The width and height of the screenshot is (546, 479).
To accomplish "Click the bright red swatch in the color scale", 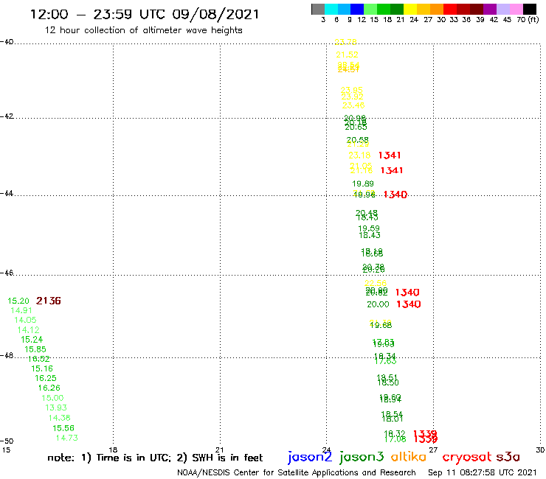I will (450, 9).
